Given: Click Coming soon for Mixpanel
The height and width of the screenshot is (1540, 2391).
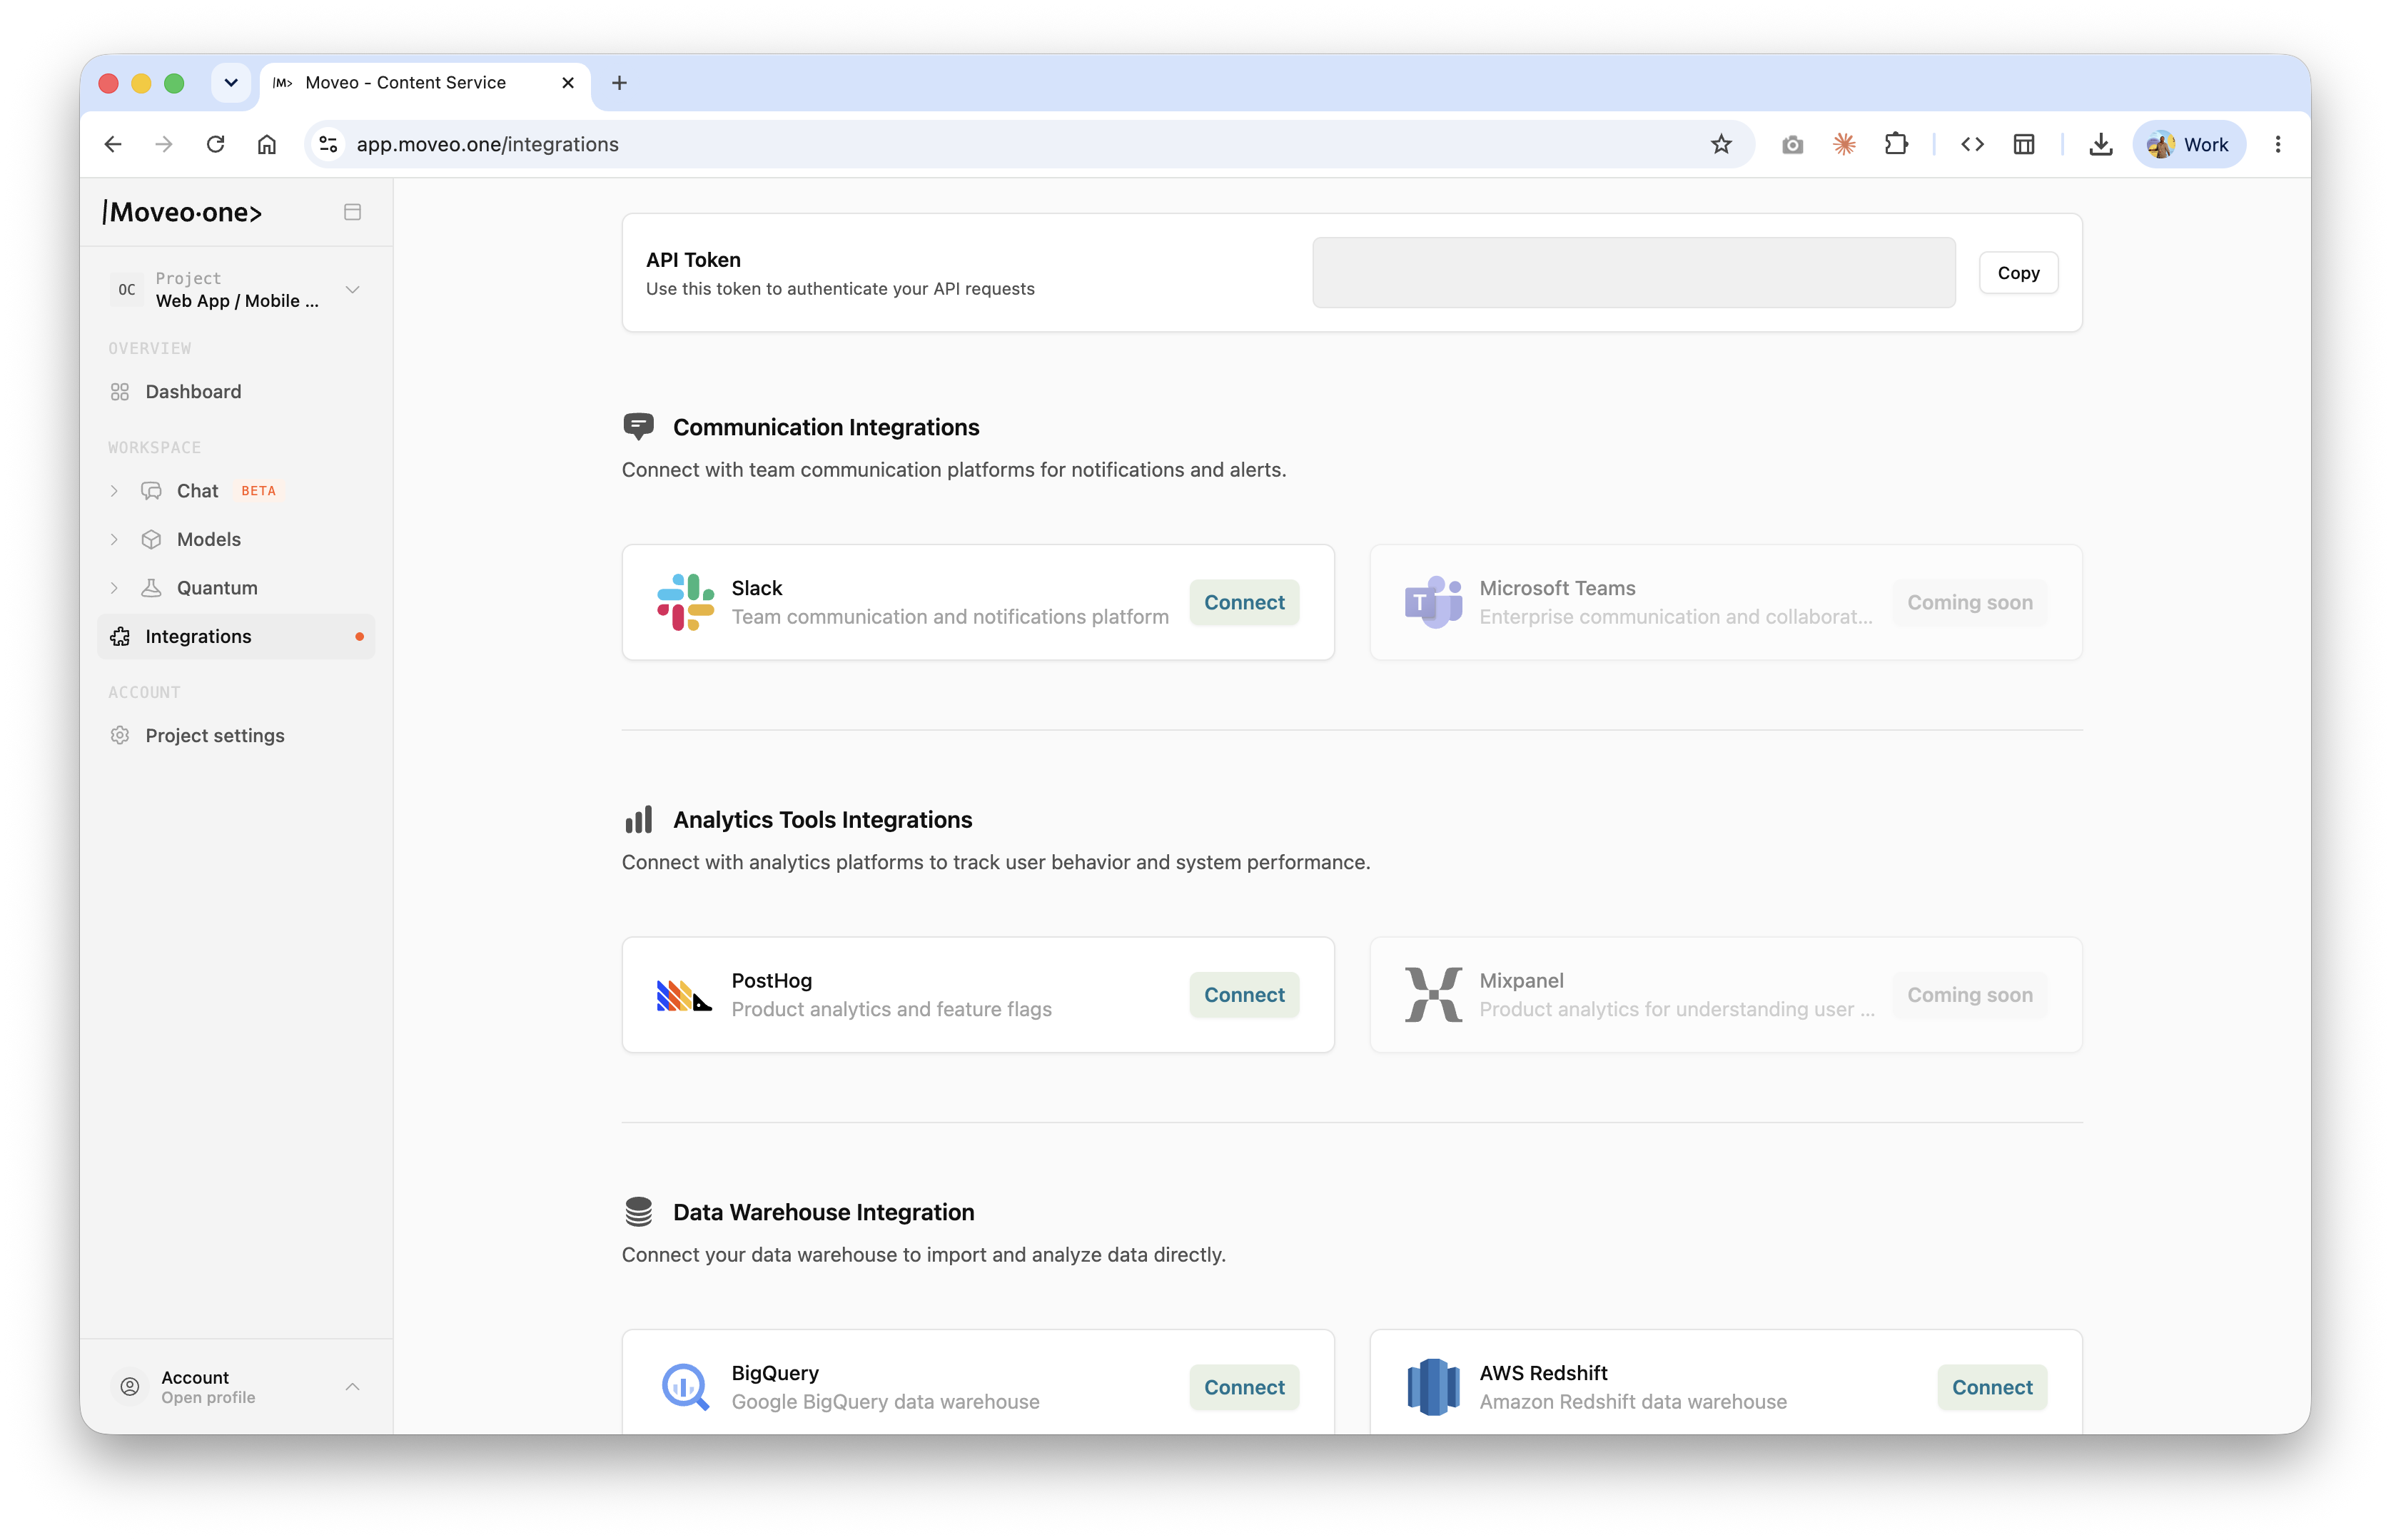Looking at the screenshot, I should coord(1969,995).
